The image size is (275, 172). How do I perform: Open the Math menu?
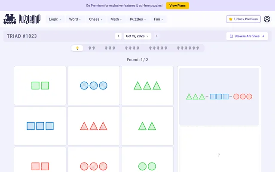coord(116,19)
